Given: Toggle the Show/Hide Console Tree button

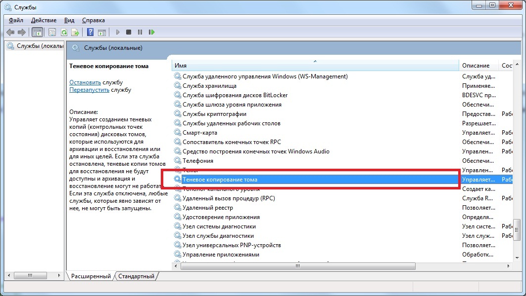Looking at the screenshot, I should coord(37,32).
